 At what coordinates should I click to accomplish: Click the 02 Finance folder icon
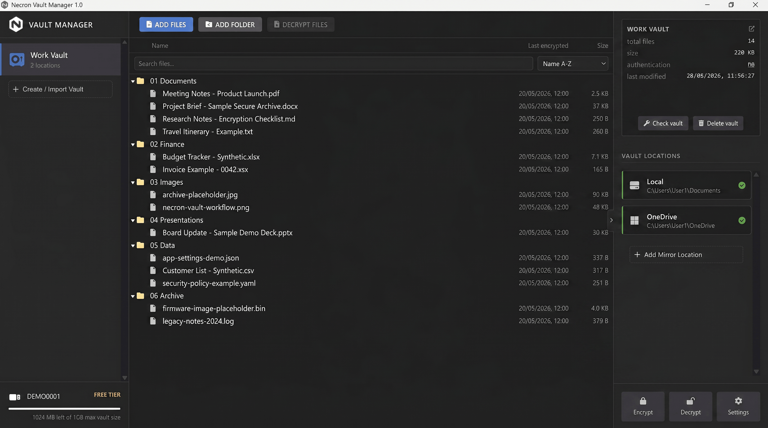(x=140, y=144)
